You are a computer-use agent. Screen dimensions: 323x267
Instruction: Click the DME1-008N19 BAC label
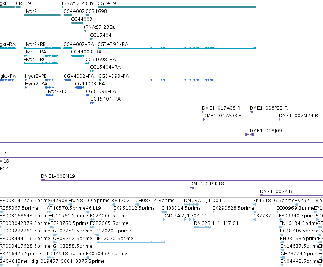point(58,176)
